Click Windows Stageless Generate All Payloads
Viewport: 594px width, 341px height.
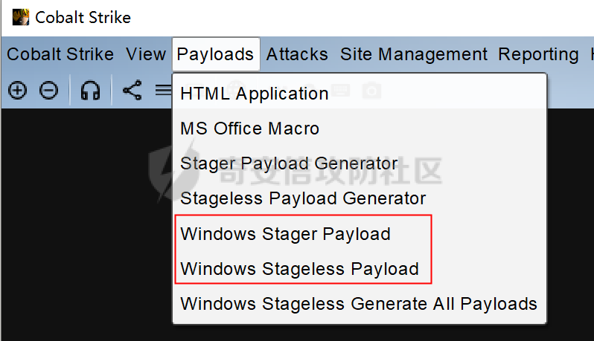[359, 304]
